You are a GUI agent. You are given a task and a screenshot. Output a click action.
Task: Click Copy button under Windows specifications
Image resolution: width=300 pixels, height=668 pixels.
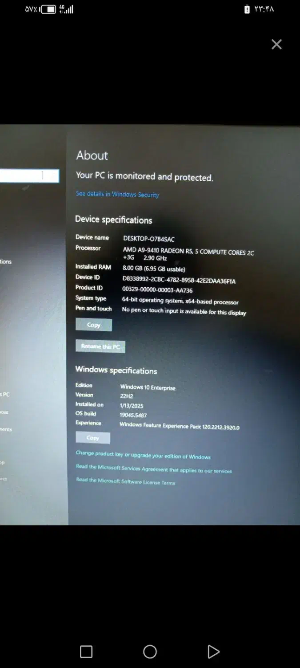93,438
